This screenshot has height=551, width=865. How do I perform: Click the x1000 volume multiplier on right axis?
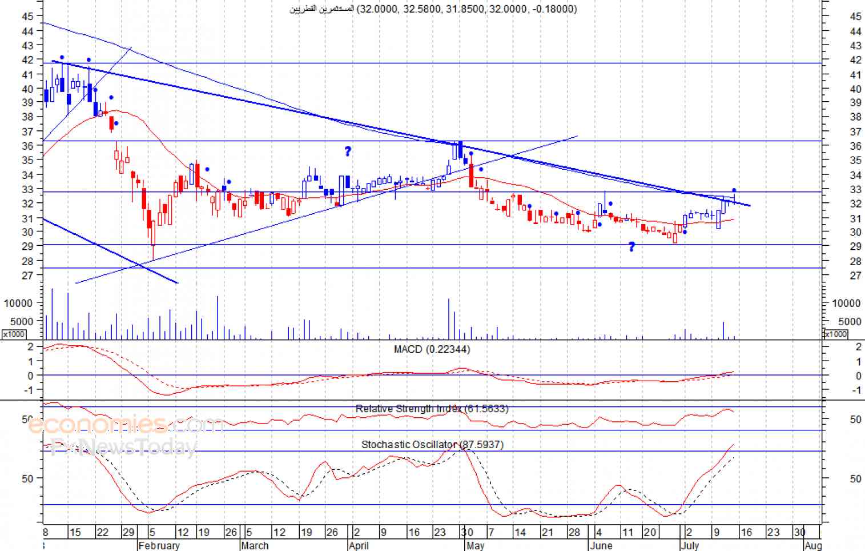tap(835, 334)
